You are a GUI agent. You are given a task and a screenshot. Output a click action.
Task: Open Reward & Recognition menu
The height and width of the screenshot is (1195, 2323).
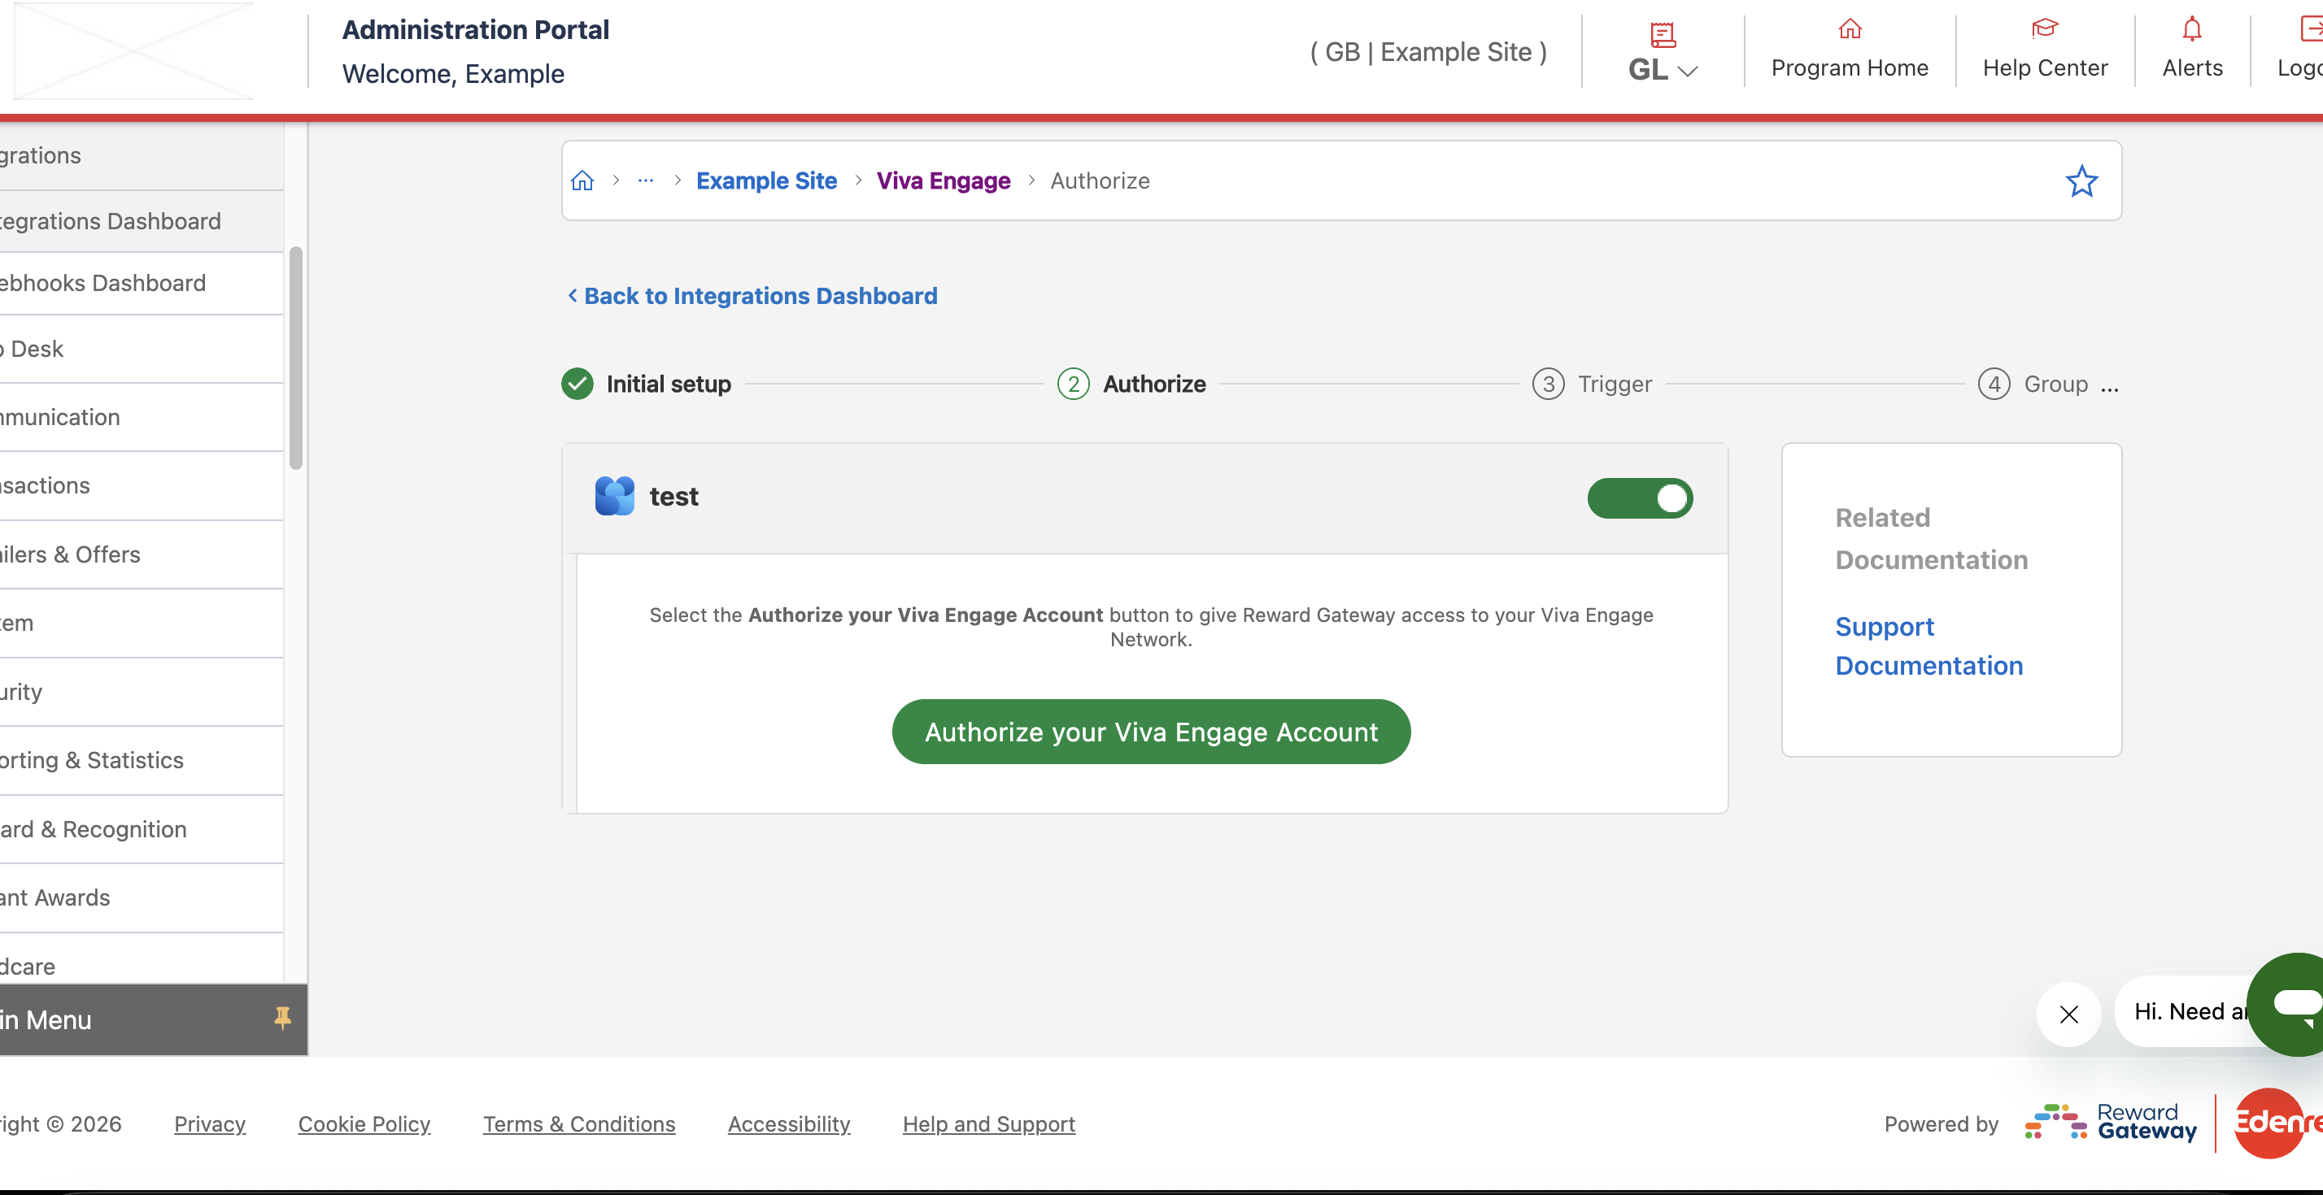point(142,829)
